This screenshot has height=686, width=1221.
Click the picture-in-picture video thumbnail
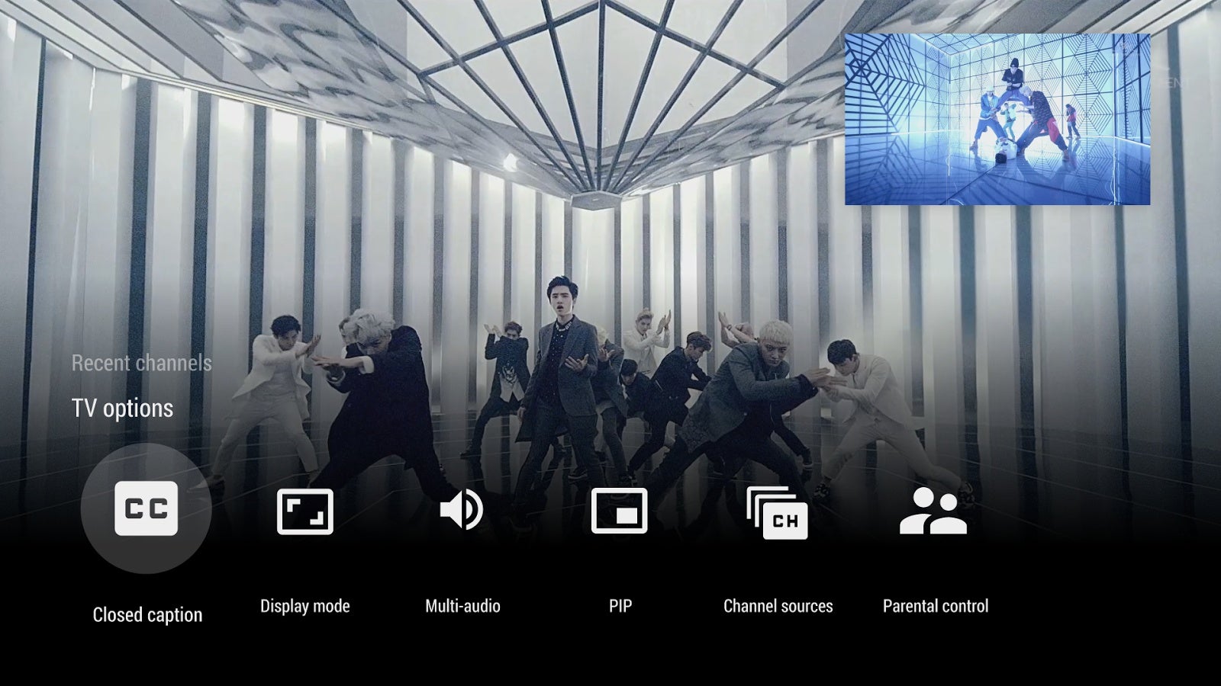[997, 119]
